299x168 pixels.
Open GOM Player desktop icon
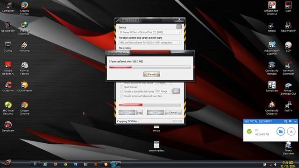[x=24, y=87]
